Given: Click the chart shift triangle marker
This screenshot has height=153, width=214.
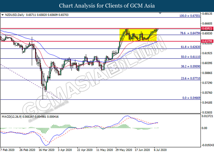Looking at the screenshot, I should pyautogui.click(x=160, y=13).
